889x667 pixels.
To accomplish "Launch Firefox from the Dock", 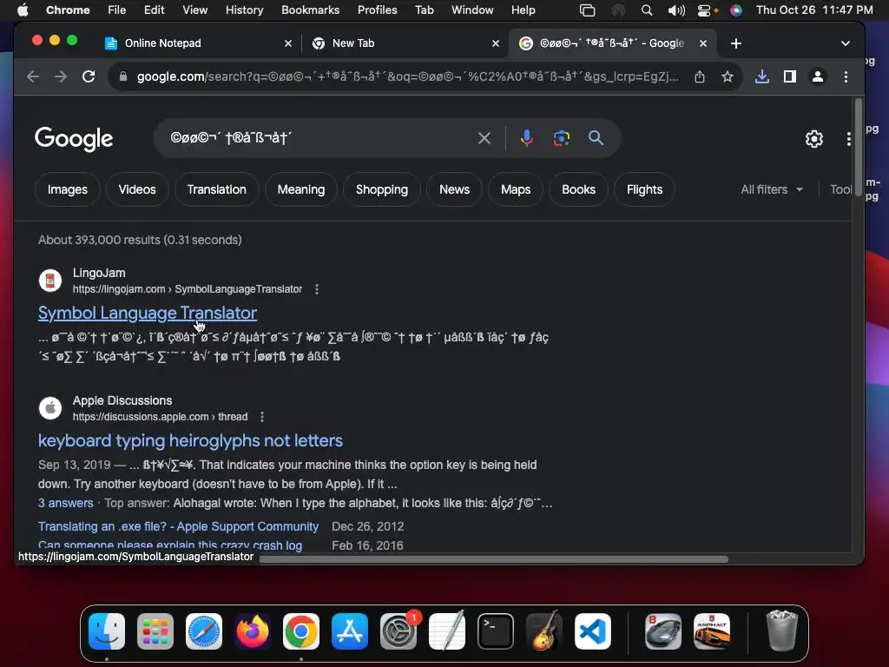I will point(253,631).
